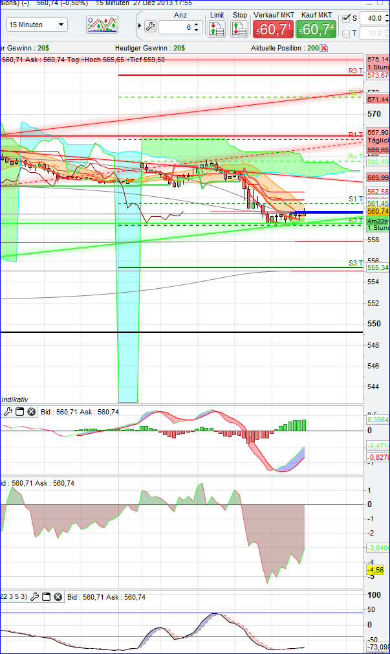Click the Heutiger Gewinn : 20$ text
Image resolution: width=390 pixels, height=654 pixels.
tap(150, 48)
